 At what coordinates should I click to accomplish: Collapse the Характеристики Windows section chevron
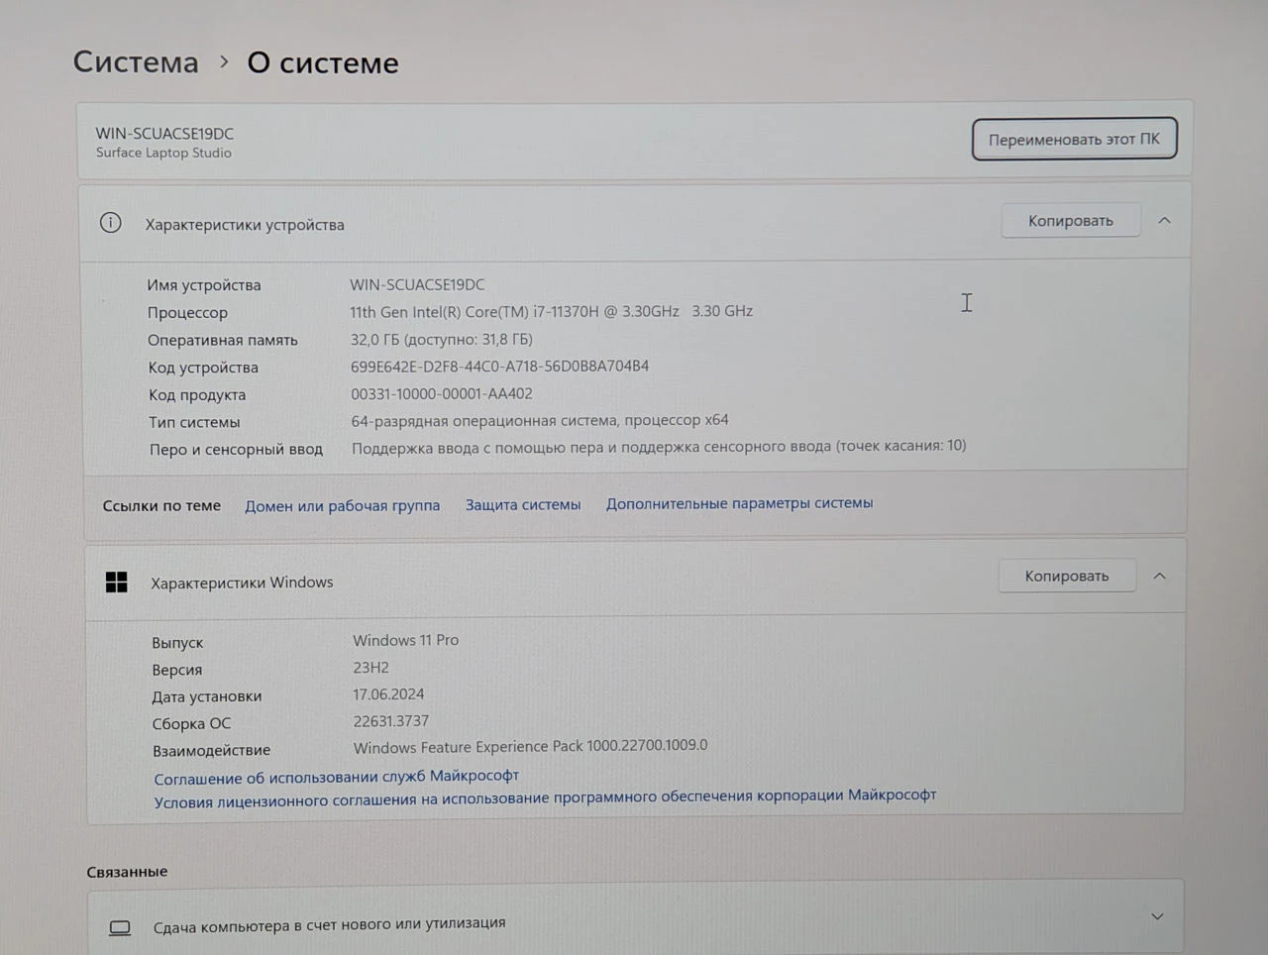click(1160, 576)
